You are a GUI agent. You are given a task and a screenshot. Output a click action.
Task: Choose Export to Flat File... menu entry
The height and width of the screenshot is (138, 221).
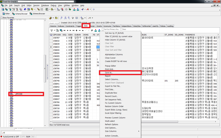pos(120,86)
